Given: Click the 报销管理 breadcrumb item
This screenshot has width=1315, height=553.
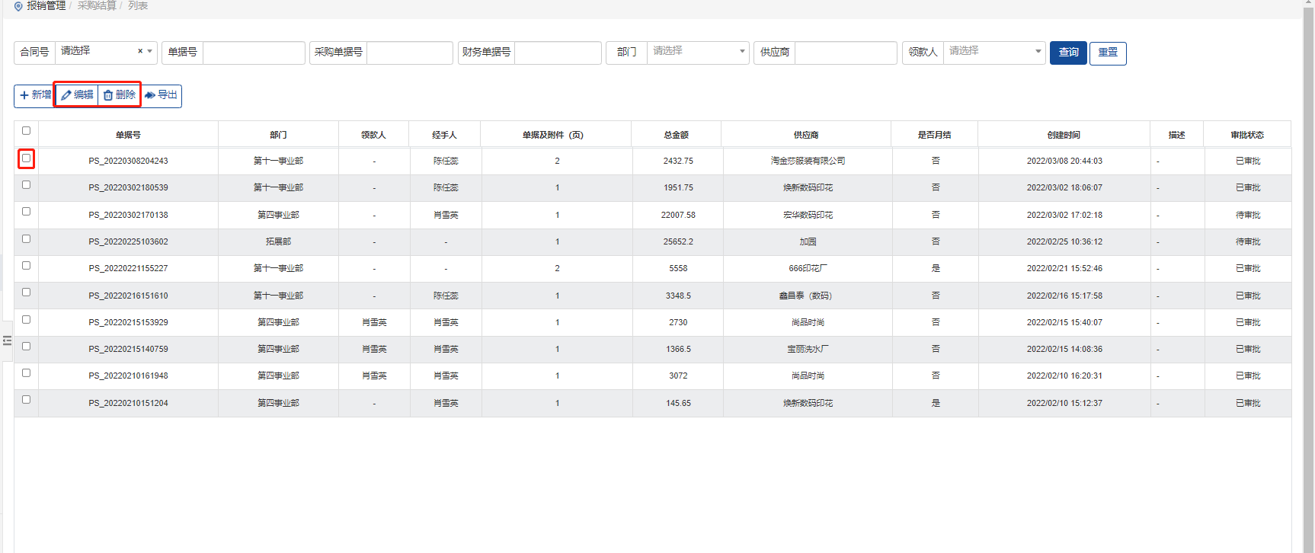Looking at the screenshot, I should 46,6.
